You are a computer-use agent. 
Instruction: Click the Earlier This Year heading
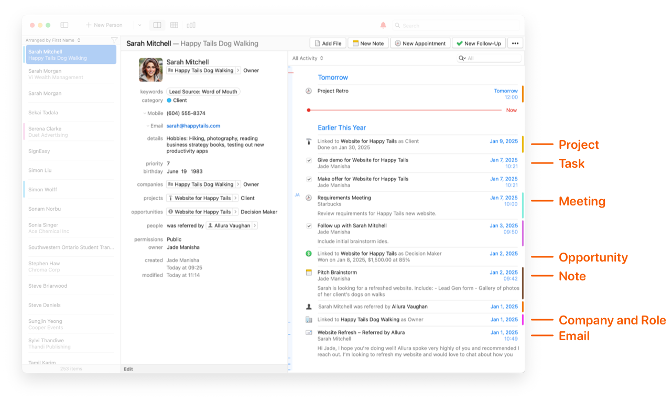342,127
